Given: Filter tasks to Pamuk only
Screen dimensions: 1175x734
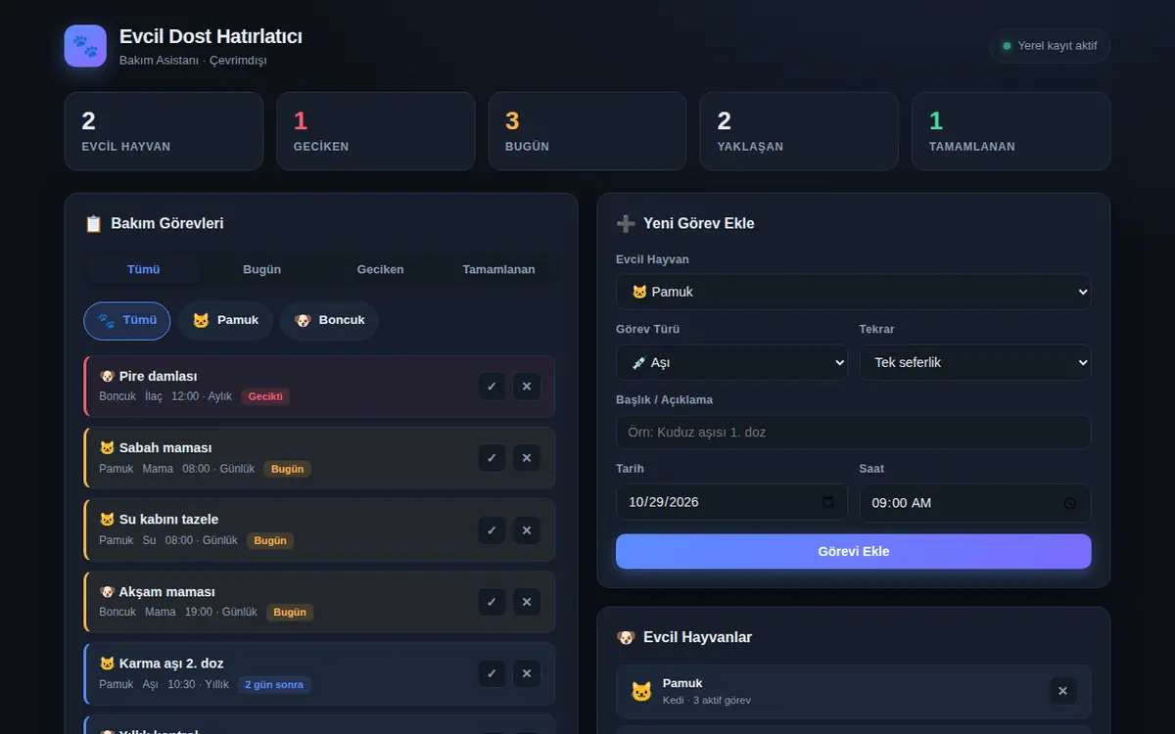Looking at the screenshot, I should pos(225,320).
